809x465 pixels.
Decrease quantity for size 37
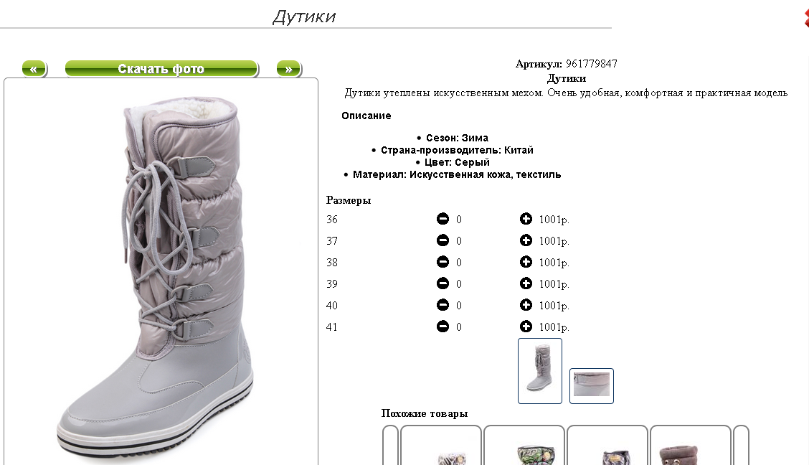443,240
